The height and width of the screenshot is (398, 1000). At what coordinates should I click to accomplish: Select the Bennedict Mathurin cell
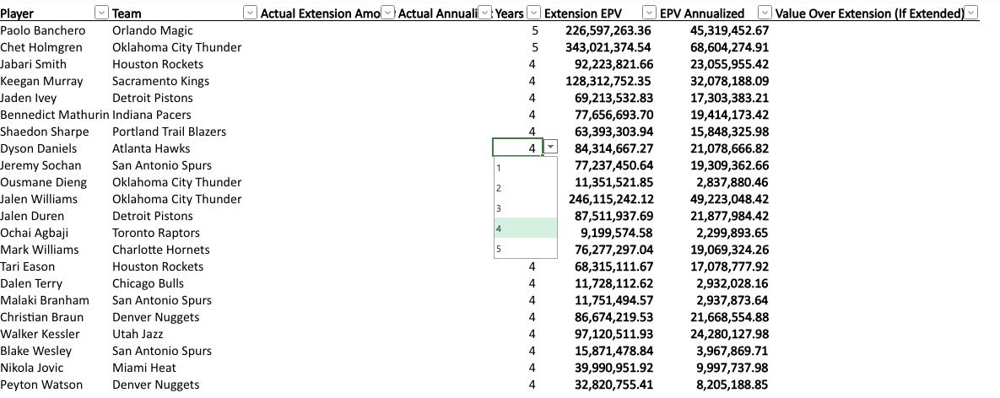tap(56, 115)
